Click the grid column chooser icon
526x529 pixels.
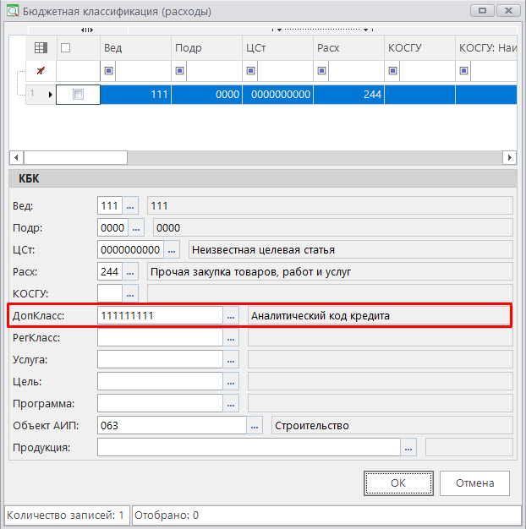coord(41,48)
